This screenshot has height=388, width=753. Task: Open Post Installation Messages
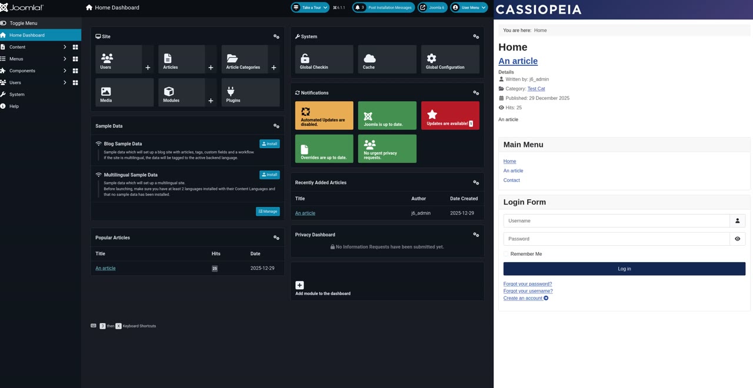pos(384,8)
